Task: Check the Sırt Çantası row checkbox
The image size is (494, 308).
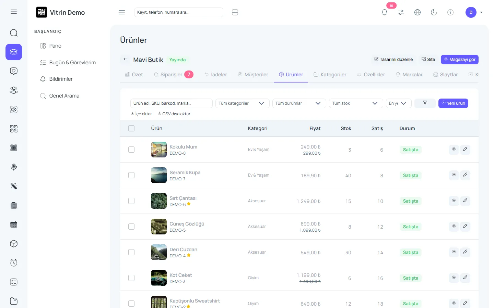Action: coord(131,201)
